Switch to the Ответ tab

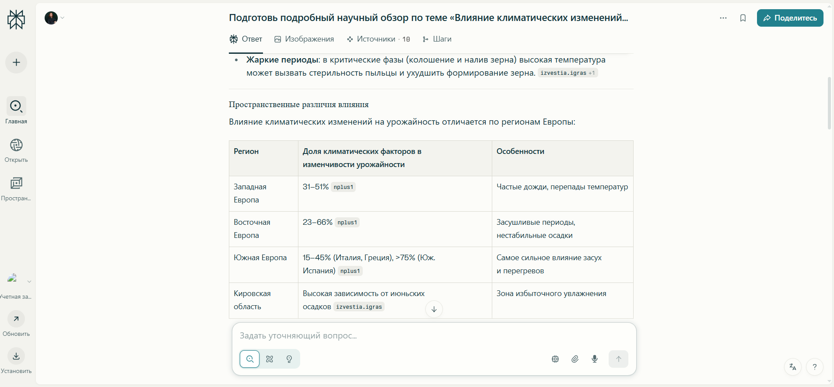(x=246, y=39)
